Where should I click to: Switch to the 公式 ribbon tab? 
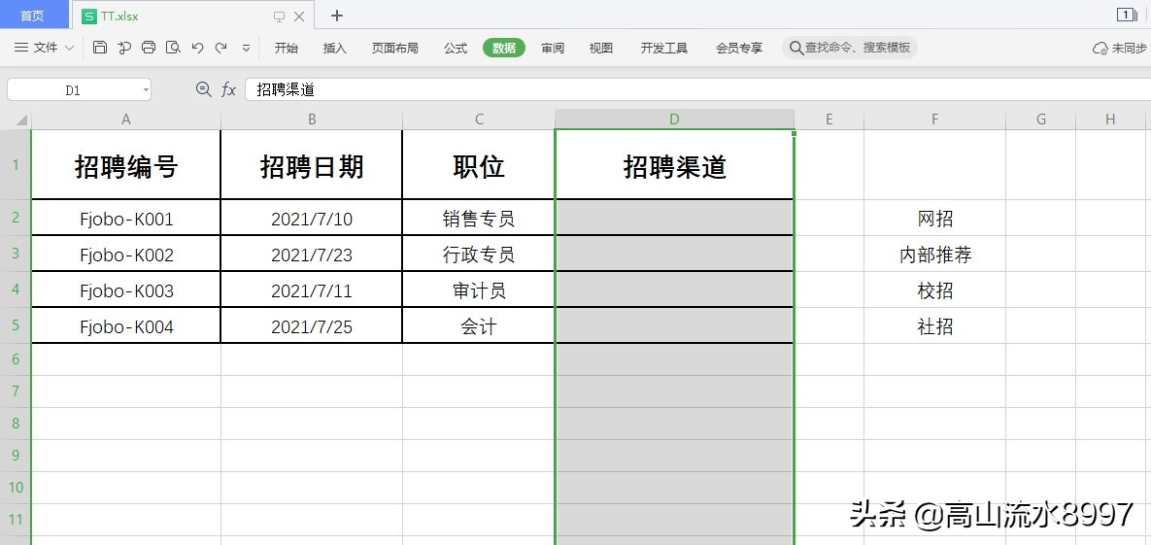(456, 48)
